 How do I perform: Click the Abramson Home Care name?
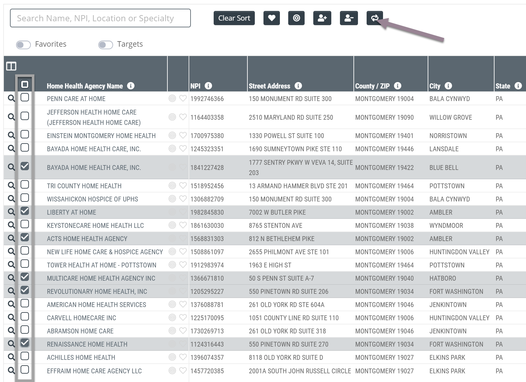[x=80, y=331]
